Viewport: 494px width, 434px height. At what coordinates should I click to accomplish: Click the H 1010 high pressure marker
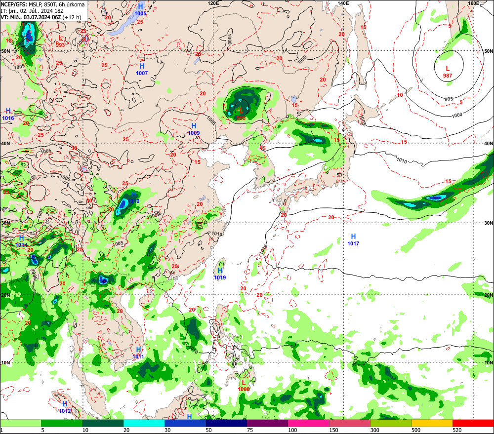133,197
